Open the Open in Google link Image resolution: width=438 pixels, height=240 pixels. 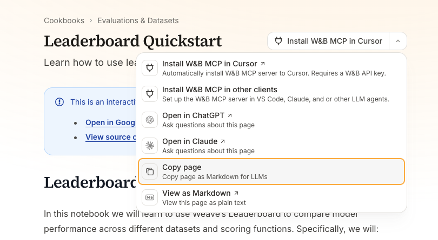click(110, 122)
